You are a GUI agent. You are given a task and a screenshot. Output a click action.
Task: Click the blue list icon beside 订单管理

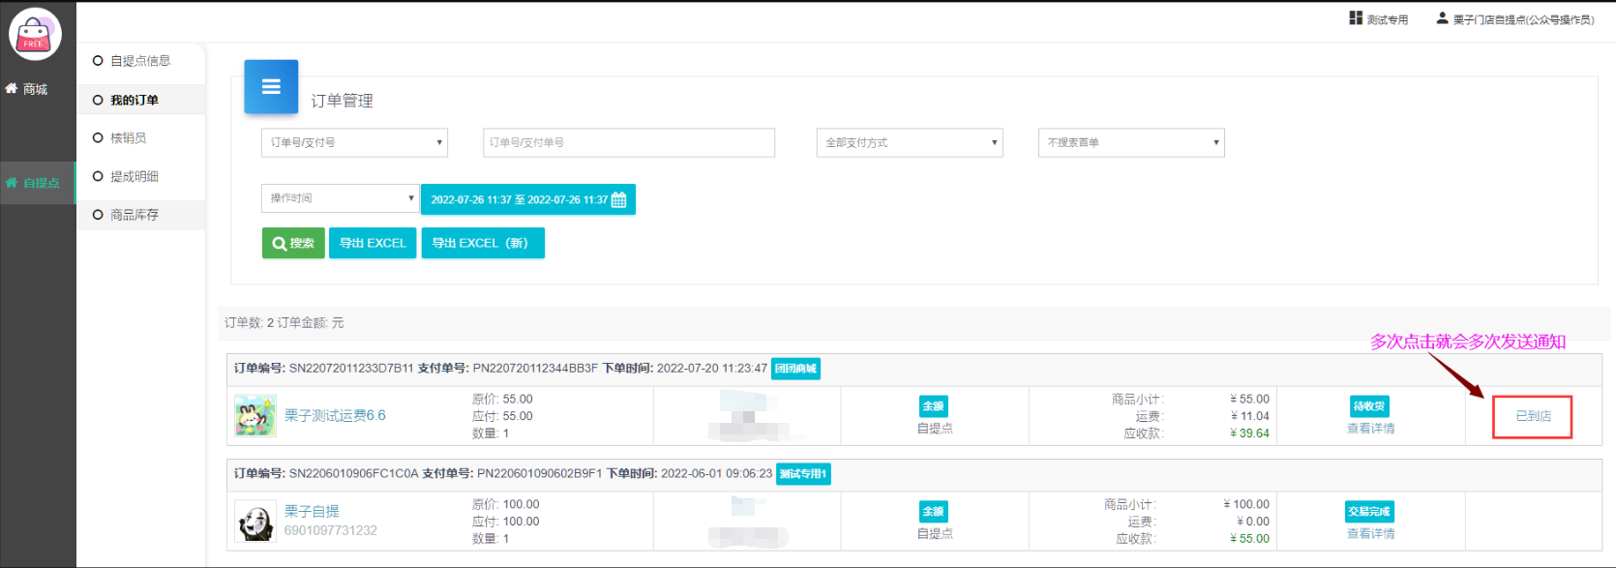pos(271,87)
